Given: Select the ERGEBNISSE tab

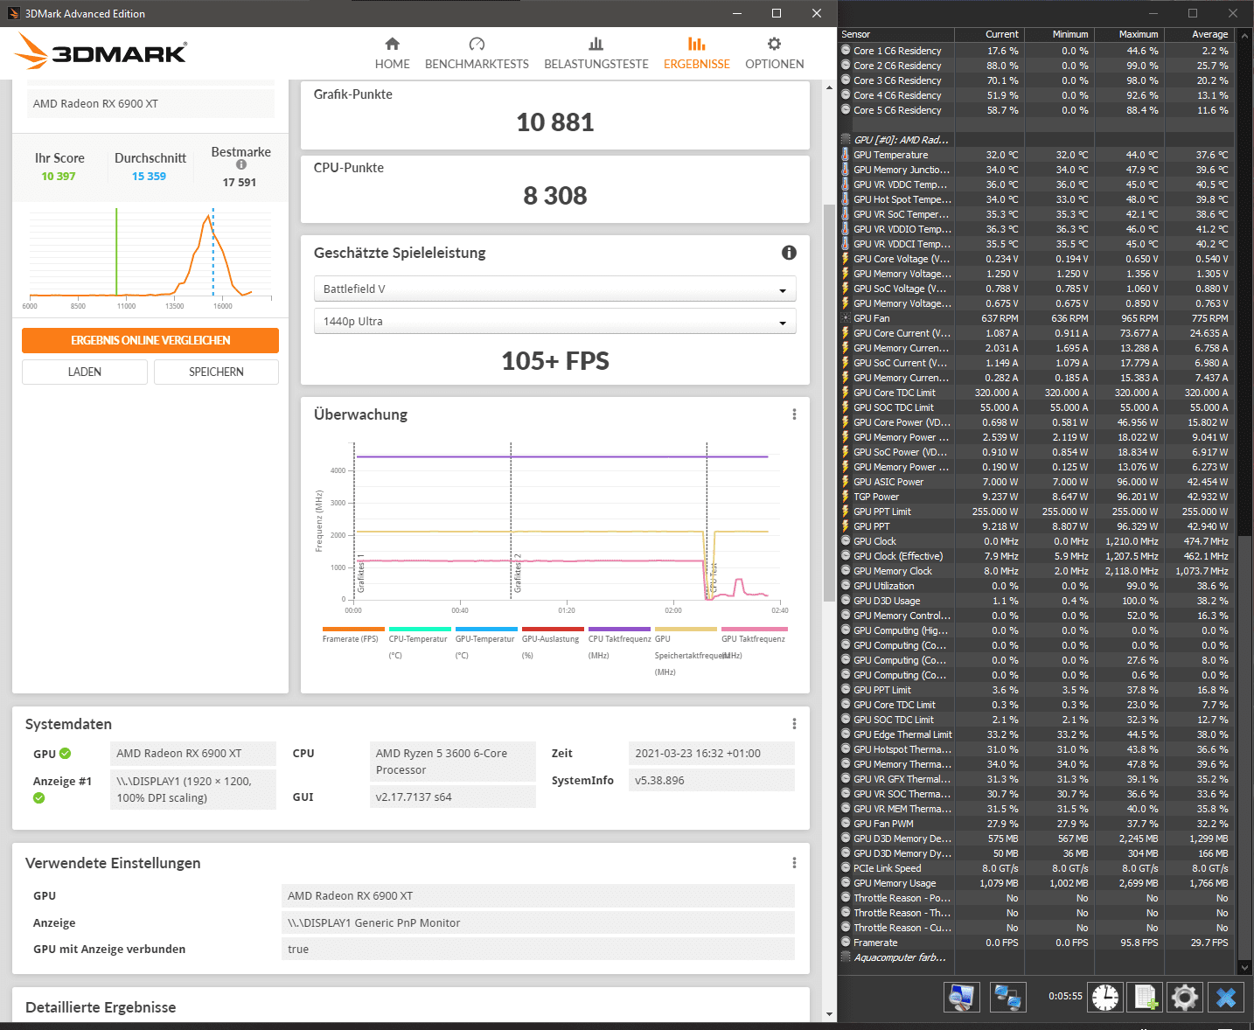Looking at the screenshot, I should (696, 53).
